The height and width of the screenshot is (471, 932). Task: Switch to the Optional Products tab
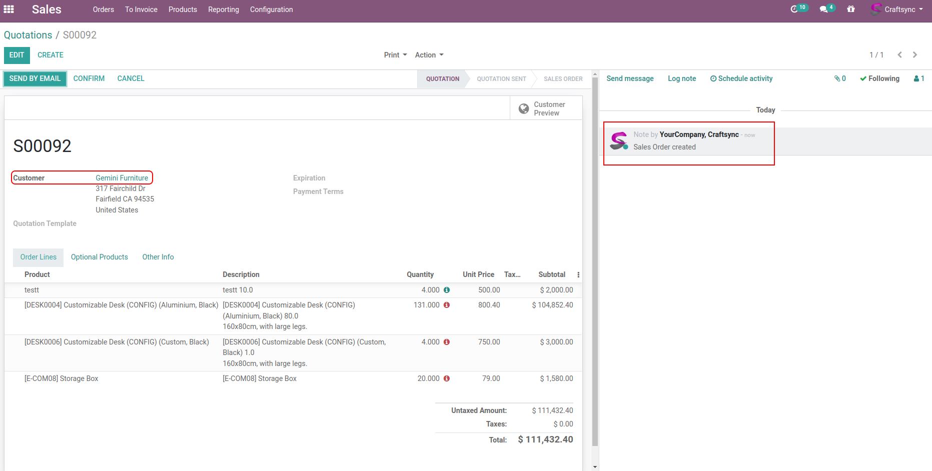99,257
